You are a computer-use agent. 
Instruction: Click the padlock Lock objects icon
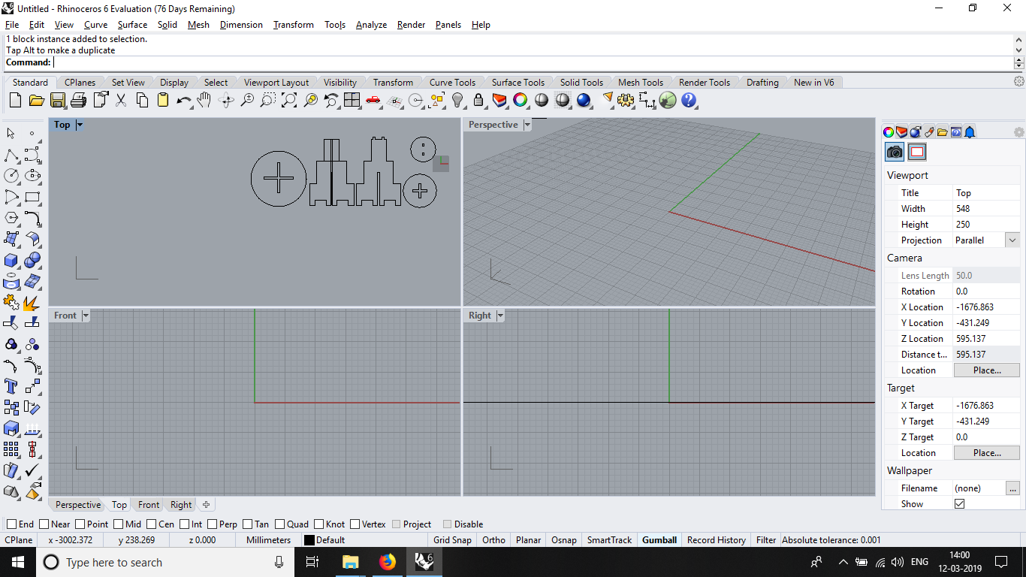[478, 100]
